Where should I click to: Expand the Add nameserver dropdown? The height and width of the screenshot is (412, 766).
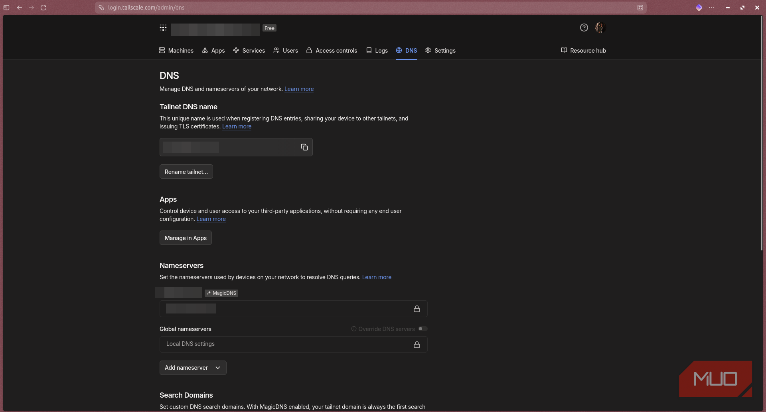tap(193, 368)
